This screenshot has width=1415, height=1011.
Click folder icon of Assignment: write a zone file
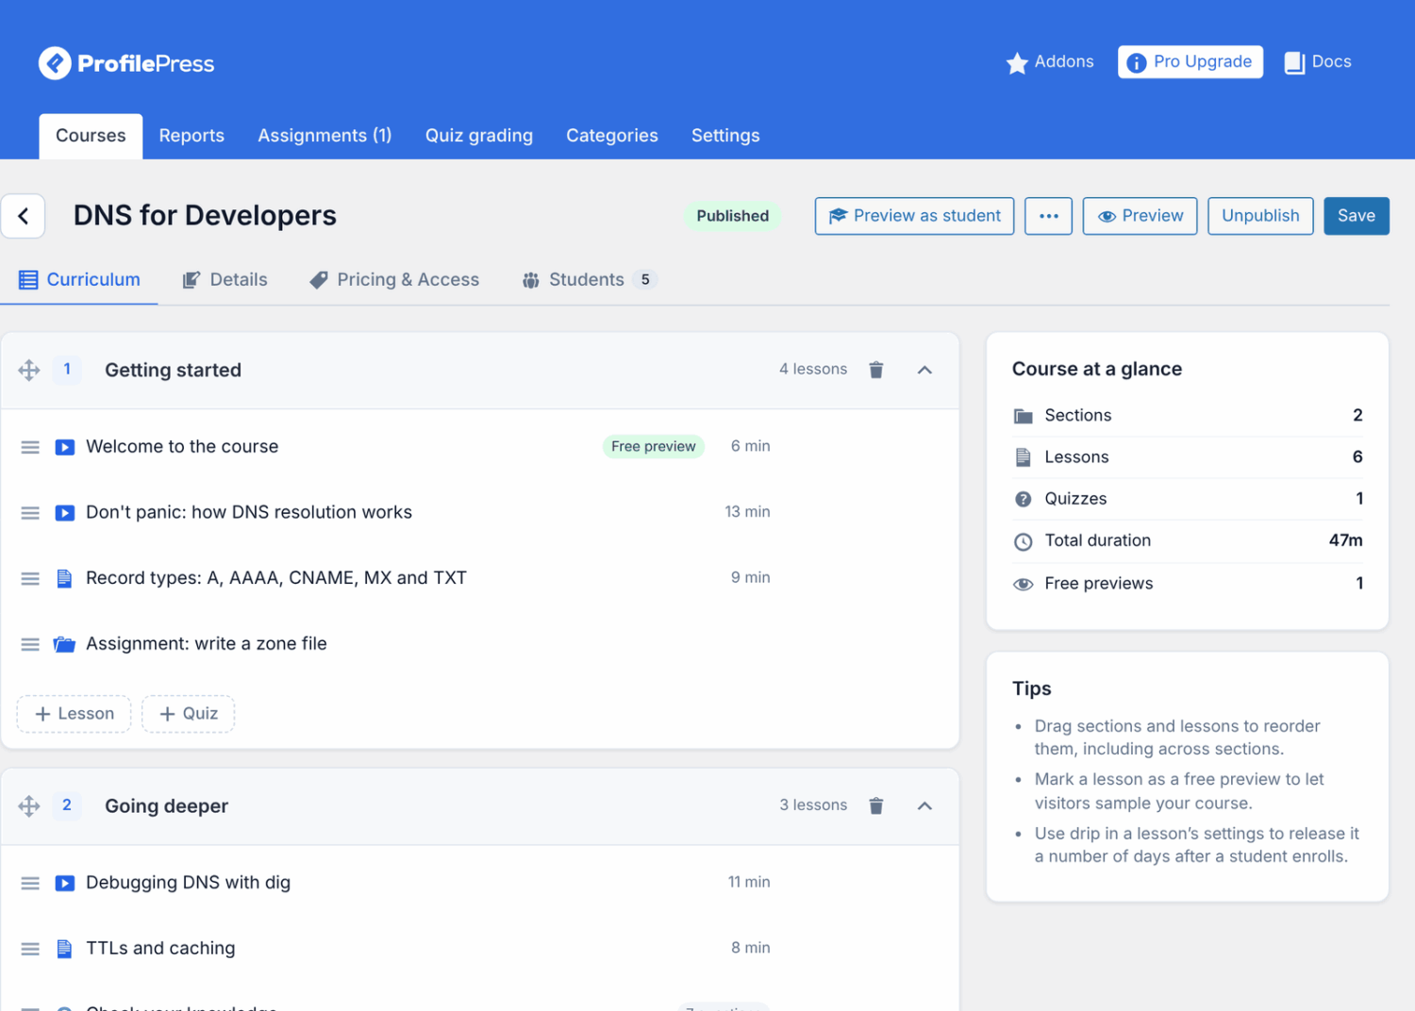[x=64, y=644]
